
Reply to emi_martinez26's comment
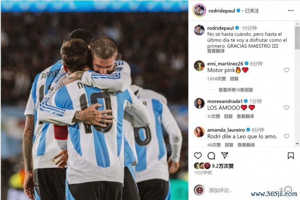point(234,79)
